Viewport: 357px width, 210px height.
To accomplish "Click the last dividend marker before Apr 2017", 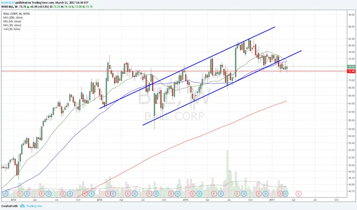I will pos(285,194).
